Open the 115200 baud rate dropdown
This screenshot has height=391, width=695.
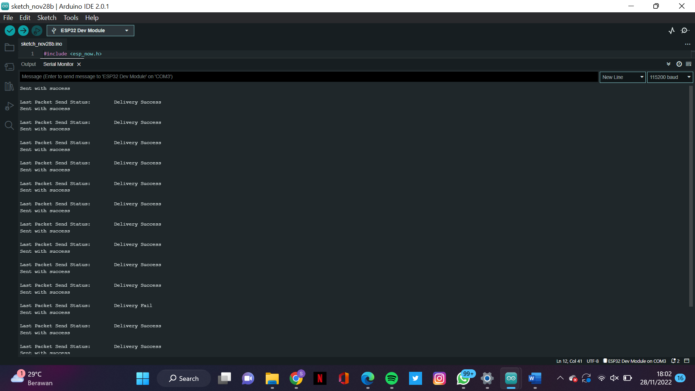coord(670,77)
